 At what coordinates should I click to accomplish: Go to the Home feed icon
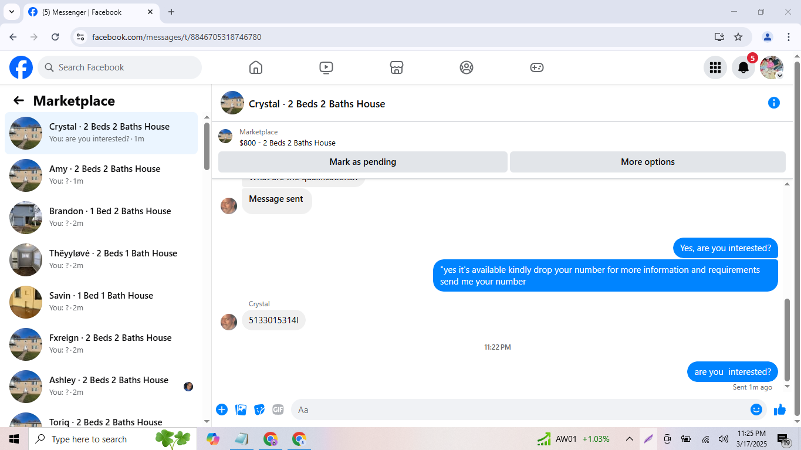(x=256, y=67)
